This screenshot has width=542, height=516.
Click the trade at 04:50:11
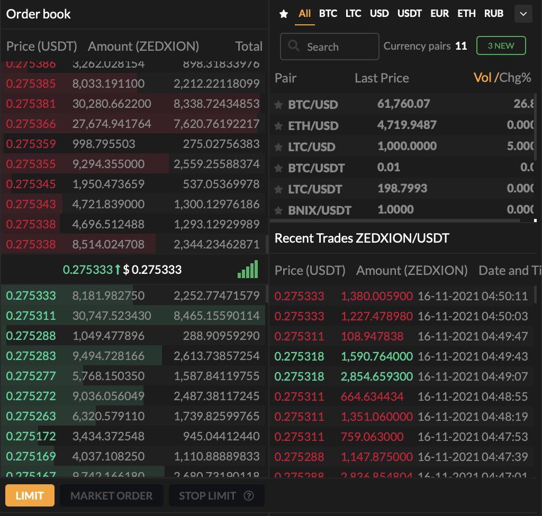401,296
